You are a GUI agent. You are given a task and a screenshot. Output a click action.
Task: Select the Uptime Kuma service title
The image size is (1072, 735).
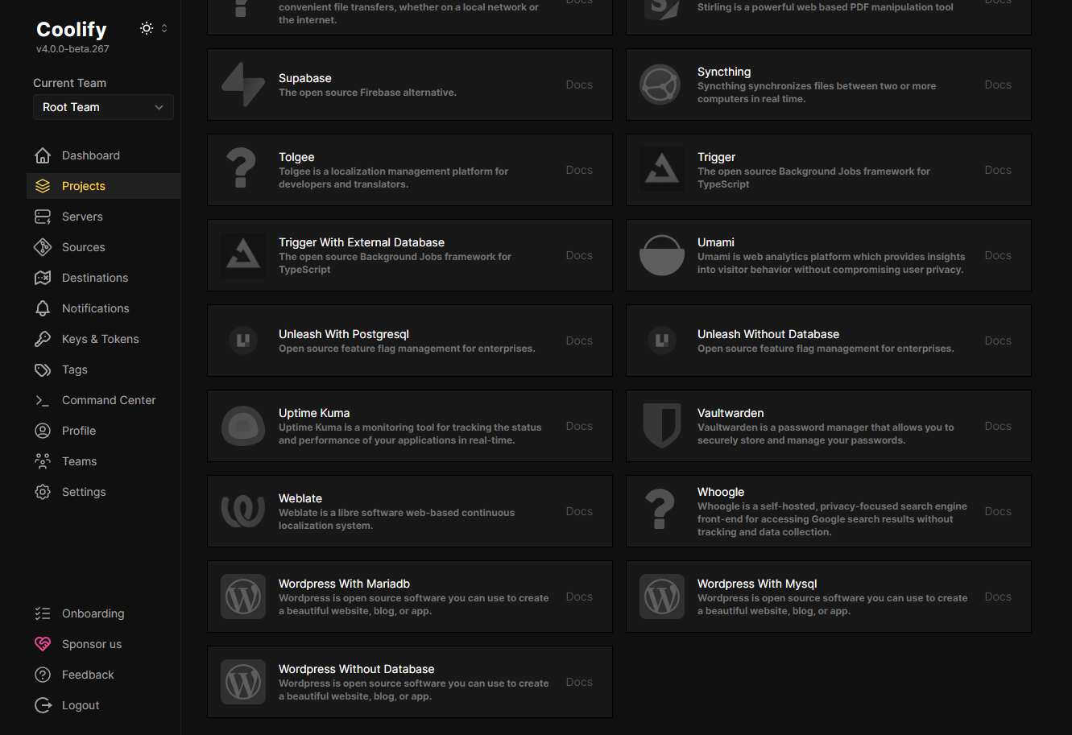(x=314, y=413)
